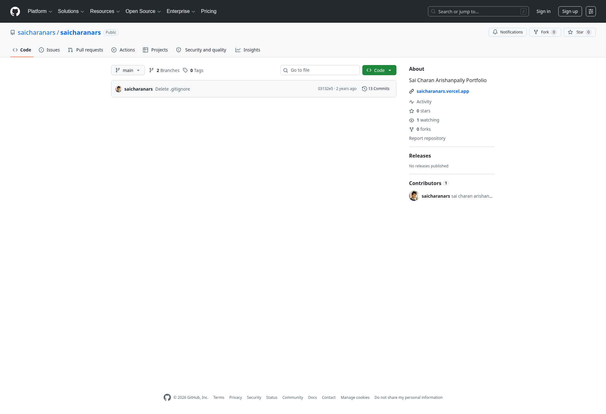The height and width of the screenshot is (414, 606).
Task: Click the Sign in link
Action: pos(543,11)
